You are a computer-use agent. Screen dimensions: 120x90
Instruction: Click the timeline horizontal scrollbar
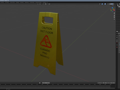[x=57, y=88]
